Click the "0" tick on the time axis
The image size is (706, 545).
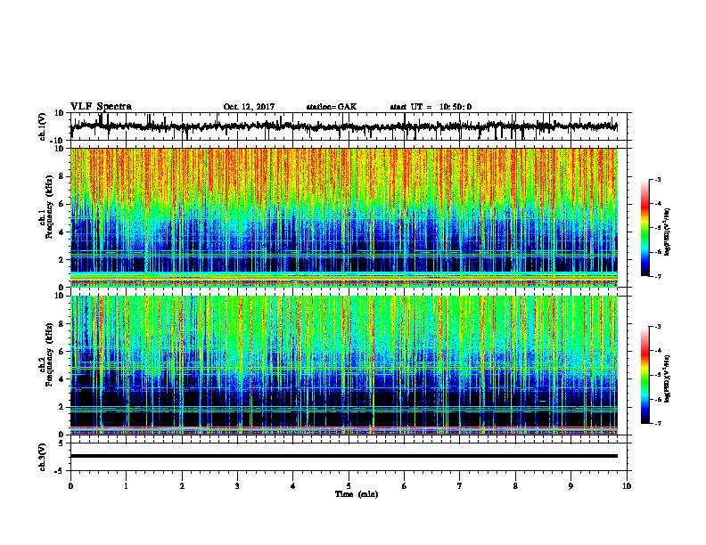[70, 486]
